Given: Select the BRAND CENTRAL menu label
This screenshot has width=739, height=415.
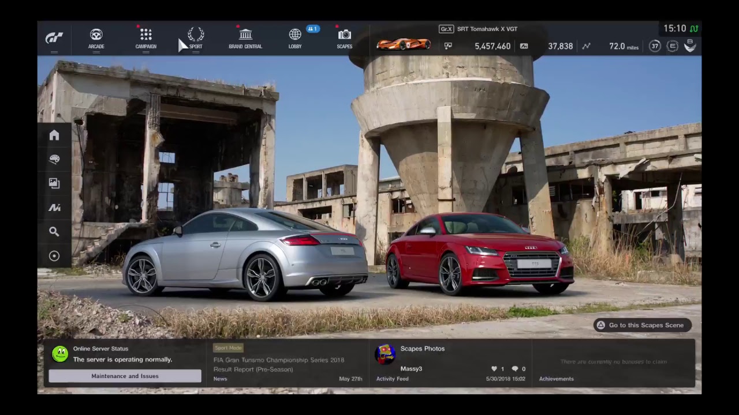Looking at the screenshot, I should point(245,47).
